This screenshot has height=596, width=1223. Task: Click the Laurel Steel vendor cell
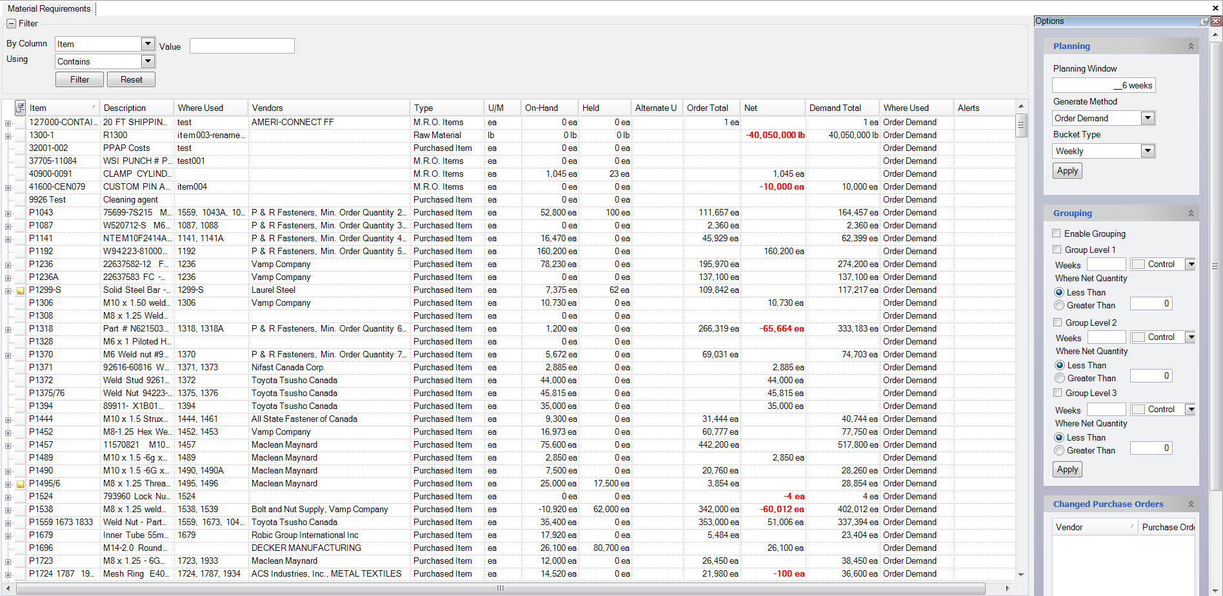[x=329, y=290]
